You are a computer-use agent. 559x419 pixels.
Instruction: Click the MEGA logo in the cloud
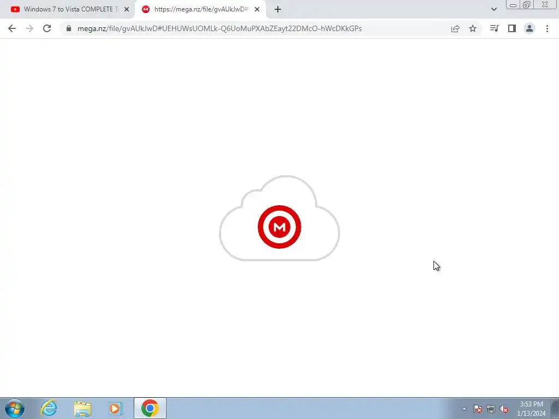coord(279,227)
